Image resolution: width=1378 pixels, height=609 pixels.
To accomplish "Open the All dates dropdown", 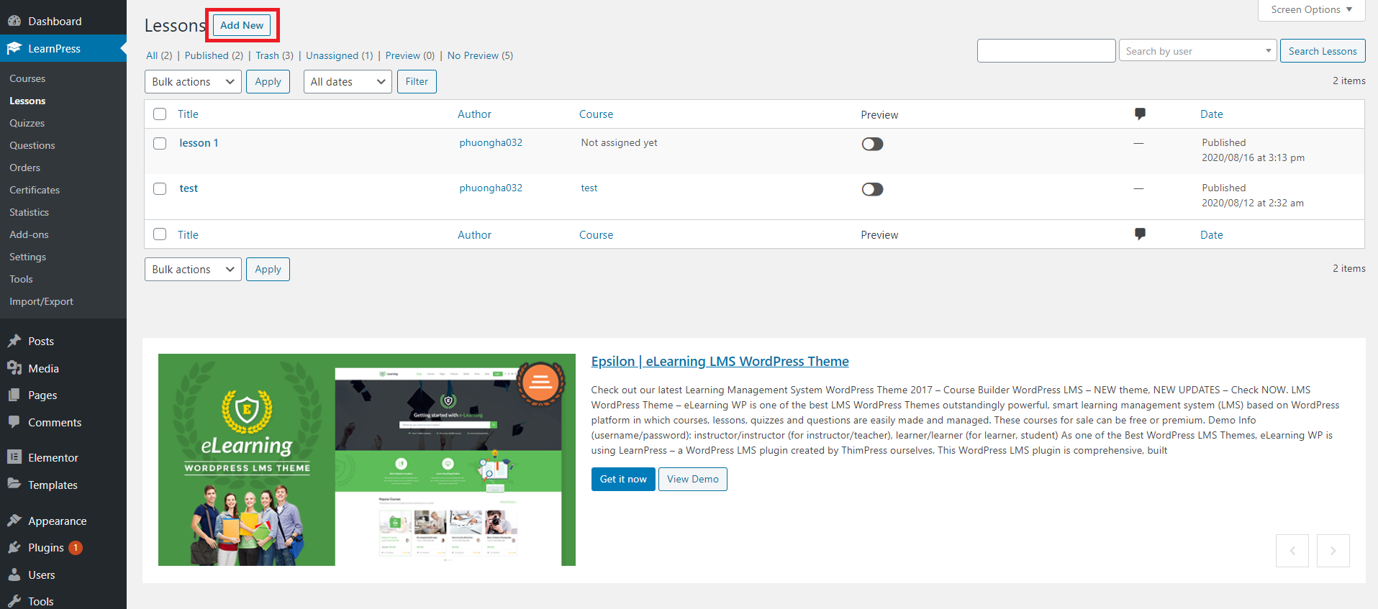I will [348, 82].
